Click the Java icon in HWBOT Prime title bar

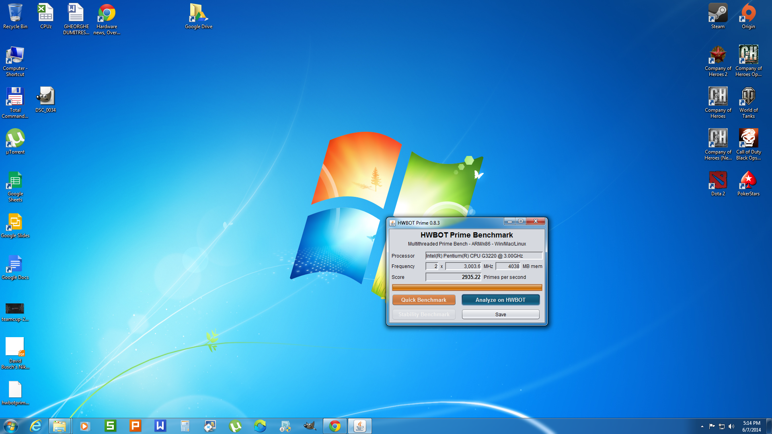392,223
